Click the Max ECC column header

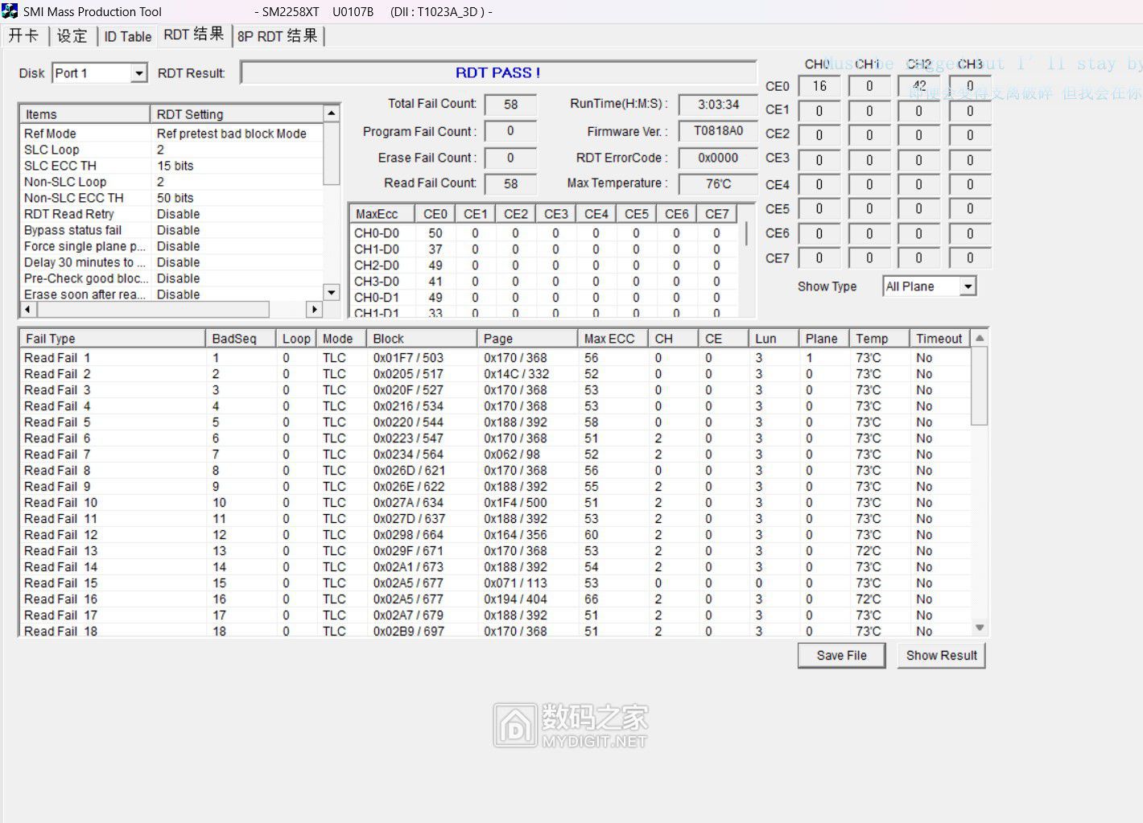click(613, 339)
